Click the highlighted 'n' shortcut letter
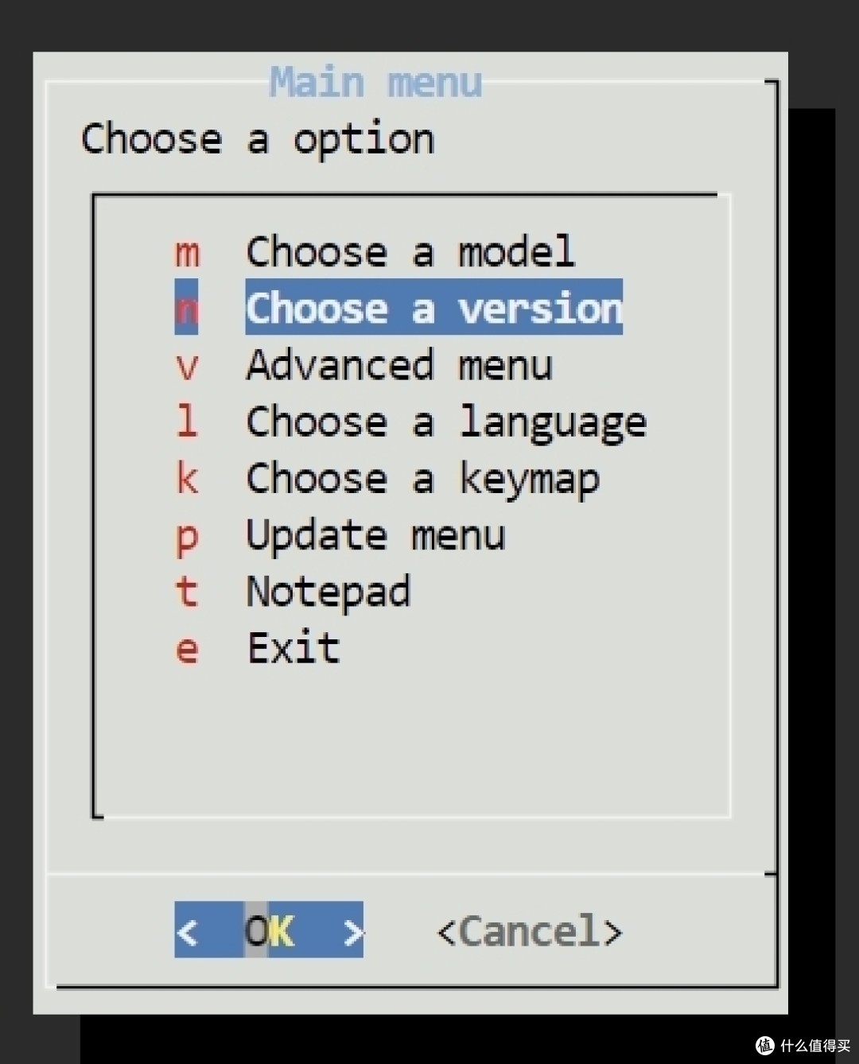This screenshot has height=1064, width=859. point(186,307)
